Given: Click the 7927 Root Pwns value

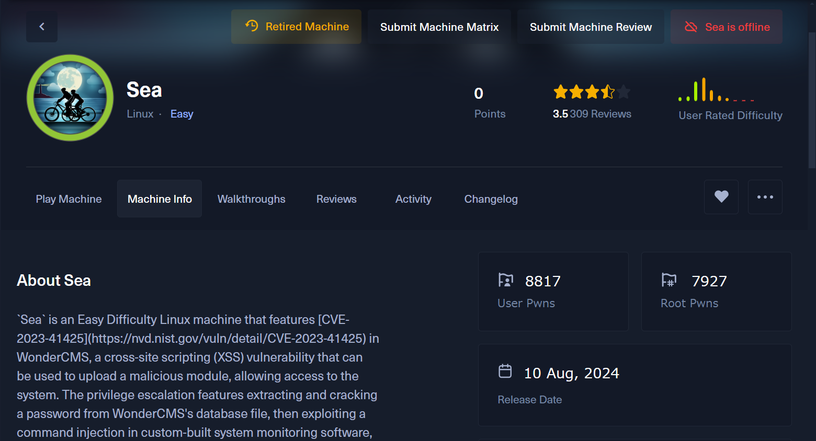Looking at the screenshot, I should click(709, 281).
